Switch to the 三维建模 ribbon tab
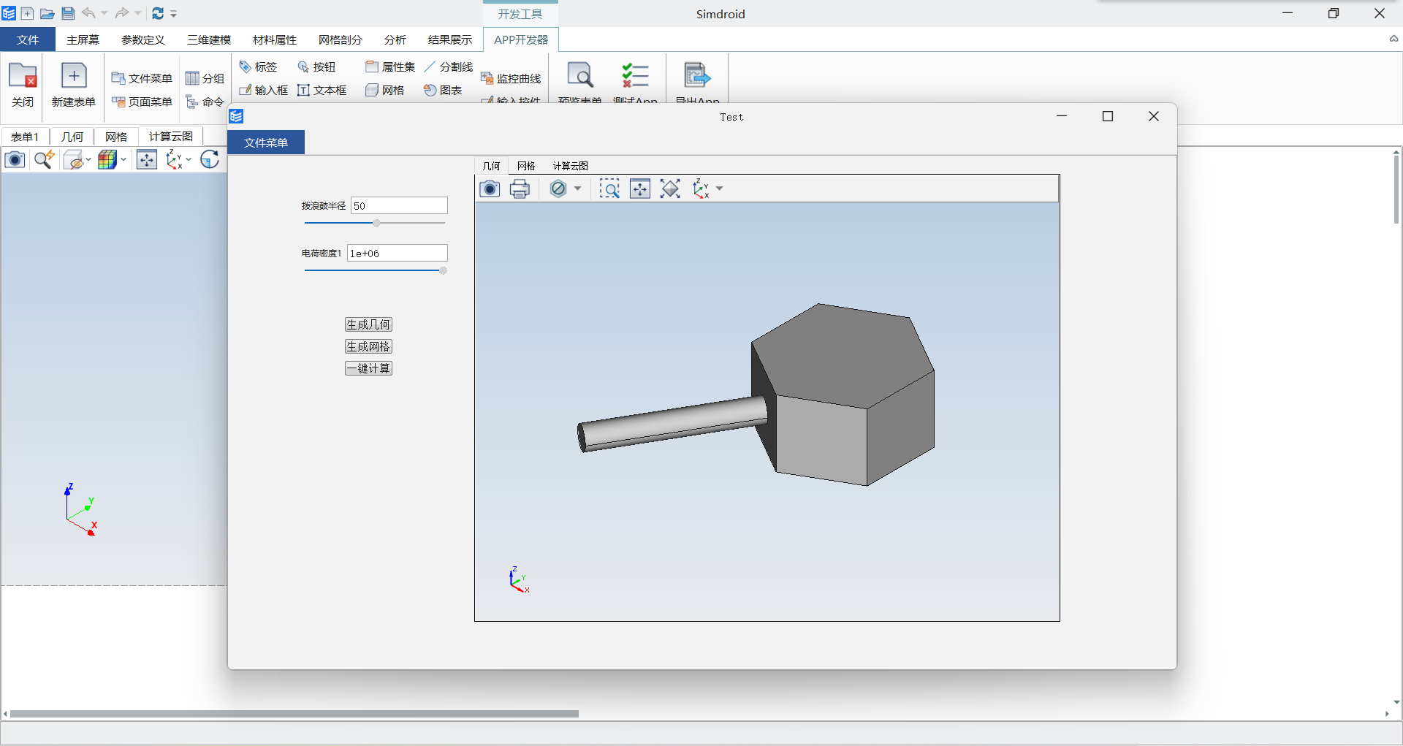 [x=209, y=39]
